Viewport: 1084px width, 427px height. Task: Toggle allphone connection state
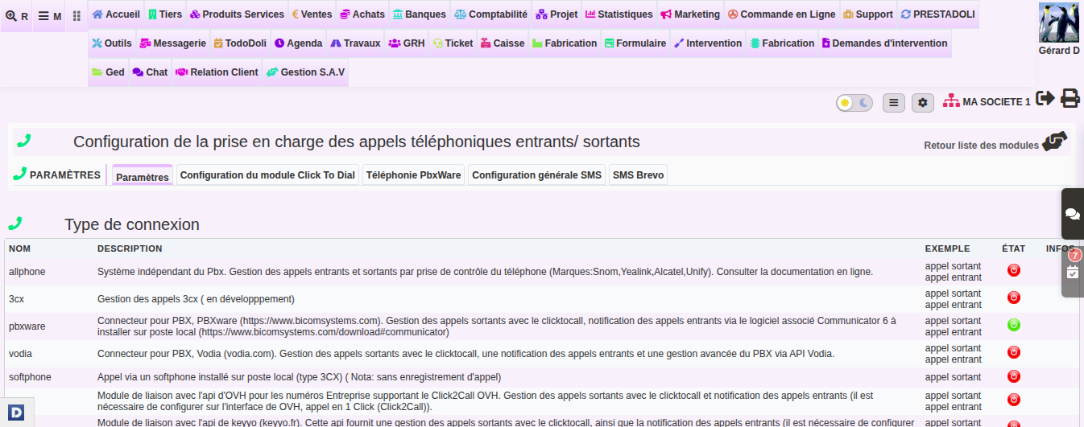click(x=1014, y=271)
